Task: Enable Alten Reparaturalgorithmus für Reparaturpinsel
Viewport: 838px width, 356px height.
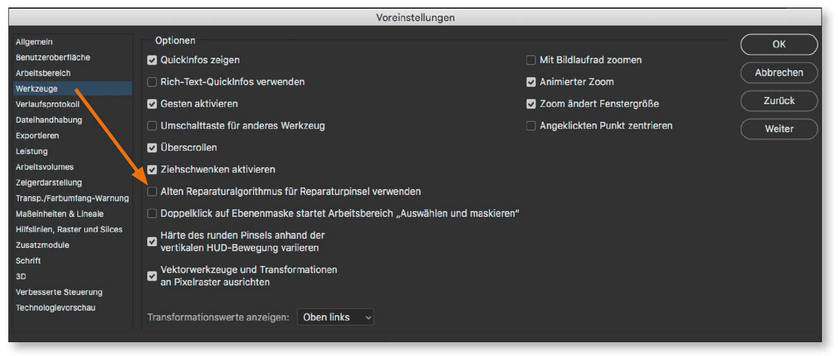Action: click(152, 192)
